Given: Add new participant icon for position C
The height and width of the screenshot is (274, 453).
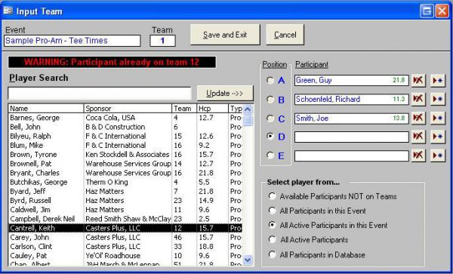Looking at the screenshot, I should (x=438, y=118).
